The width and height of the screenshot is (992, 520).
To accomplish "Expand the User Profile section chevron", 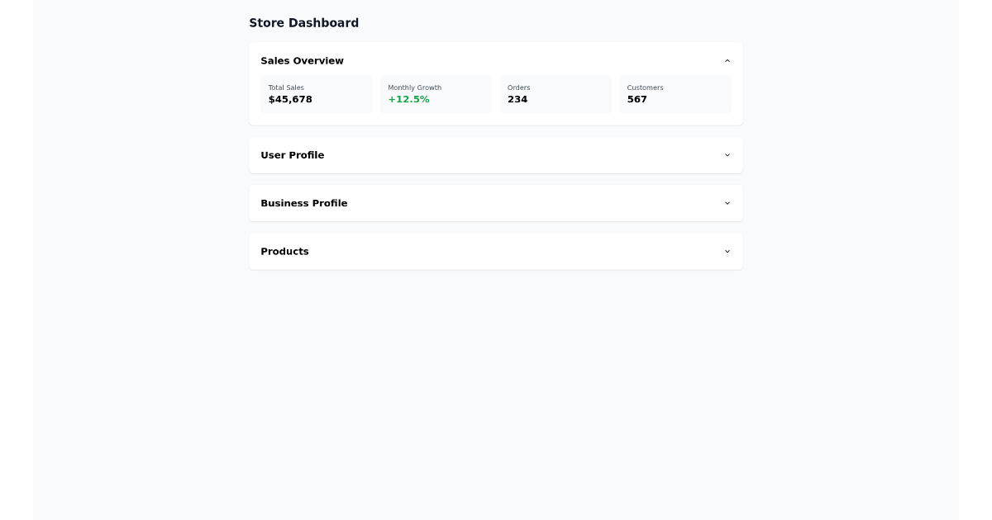I will coord(727,155).
